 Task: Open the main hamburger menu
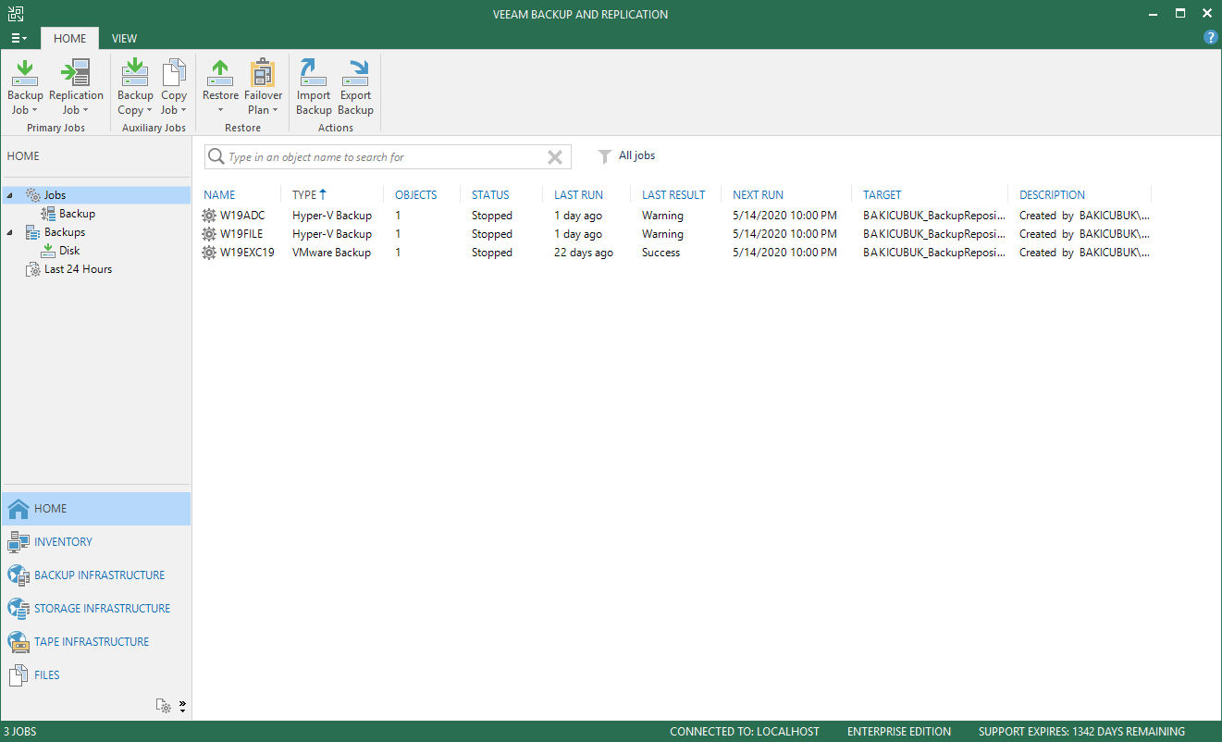point(19,38)
